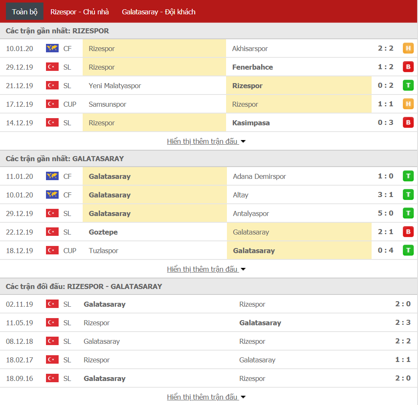418x405 pixels.
Task: Click Turkey flag in Tuzlaspor row
Action: coord(52,250)
